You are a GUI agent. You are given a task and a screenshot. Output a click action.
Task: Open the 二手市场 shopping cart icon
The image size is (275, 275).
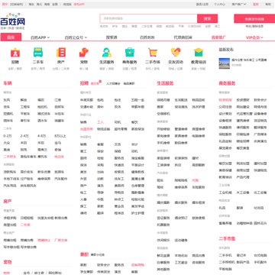point(153,52)
